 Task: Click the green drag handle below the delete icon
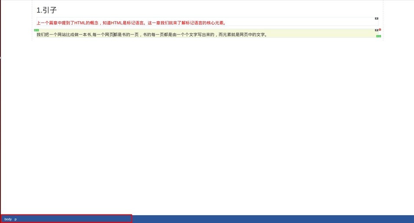(378, 36)
